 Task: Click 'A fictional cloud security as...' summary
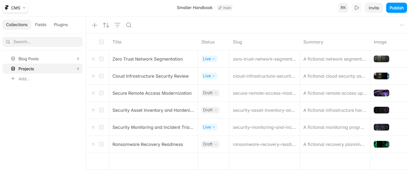pyautogui.click(x=335, y=76)
